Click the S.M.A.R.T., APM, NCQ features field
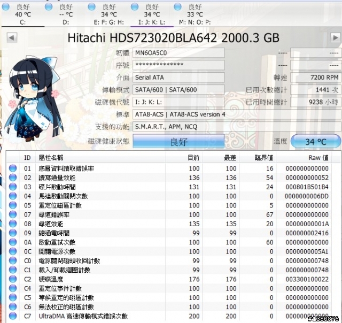The height and width of the screenshot is (323, 342). (237, 127)
